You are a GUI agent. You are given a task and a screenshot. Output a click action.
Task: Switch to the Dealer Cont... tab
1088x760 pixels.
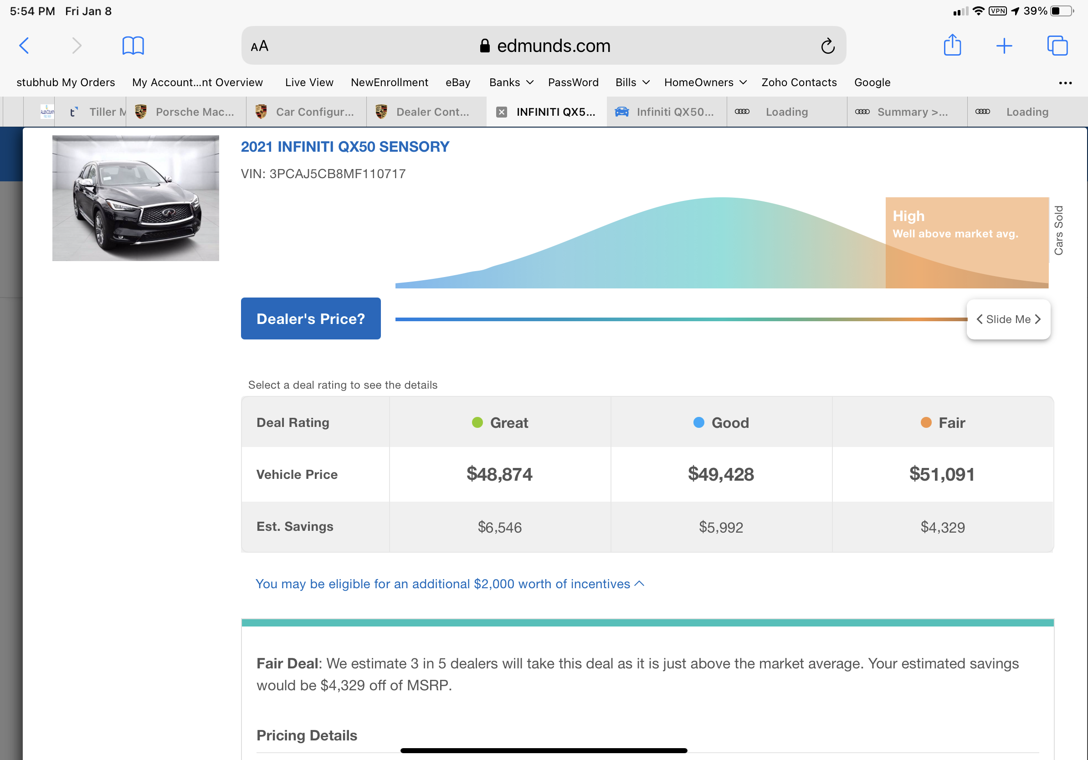(427, 112)
